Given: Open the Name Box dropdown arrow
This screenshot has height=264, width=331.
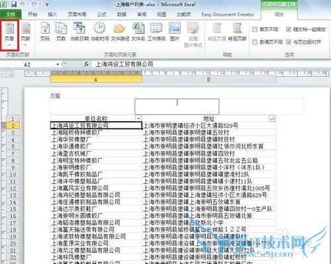Looking at the screenshot, I should [58, 64].
